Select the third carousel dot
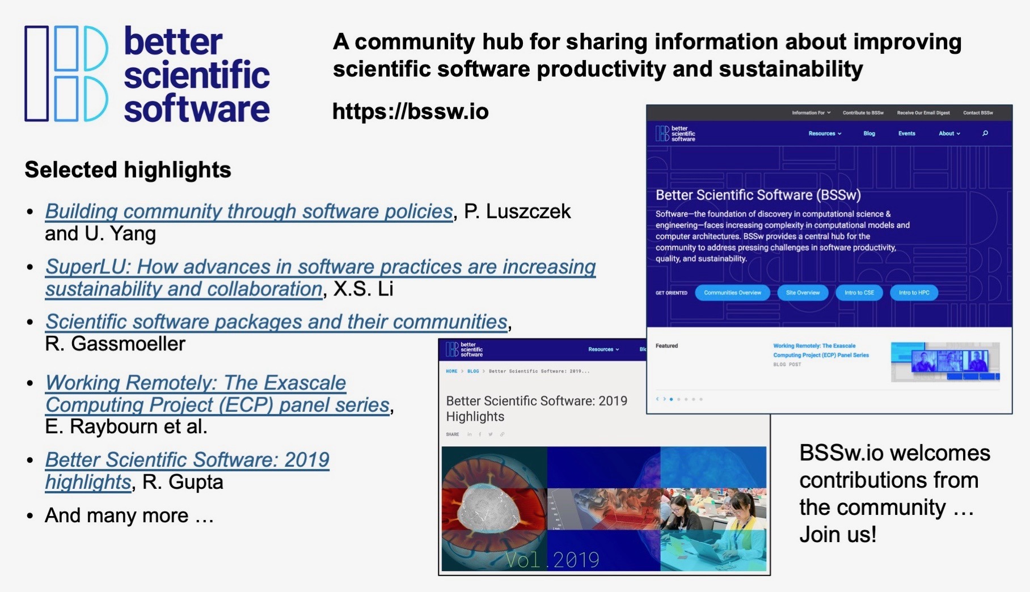This screenshot has height=592, width=1030. [686, 399]
